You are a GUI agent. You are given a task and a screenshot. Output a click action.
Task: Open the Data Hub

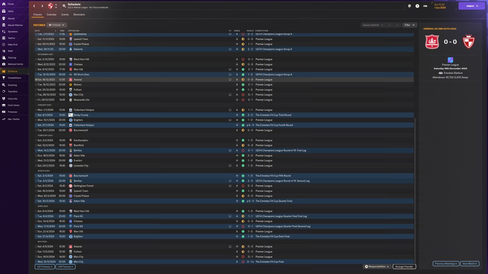coord(14,45)
